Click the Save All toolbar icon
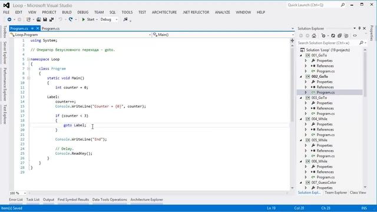377x212 pixels. (51, 19)
